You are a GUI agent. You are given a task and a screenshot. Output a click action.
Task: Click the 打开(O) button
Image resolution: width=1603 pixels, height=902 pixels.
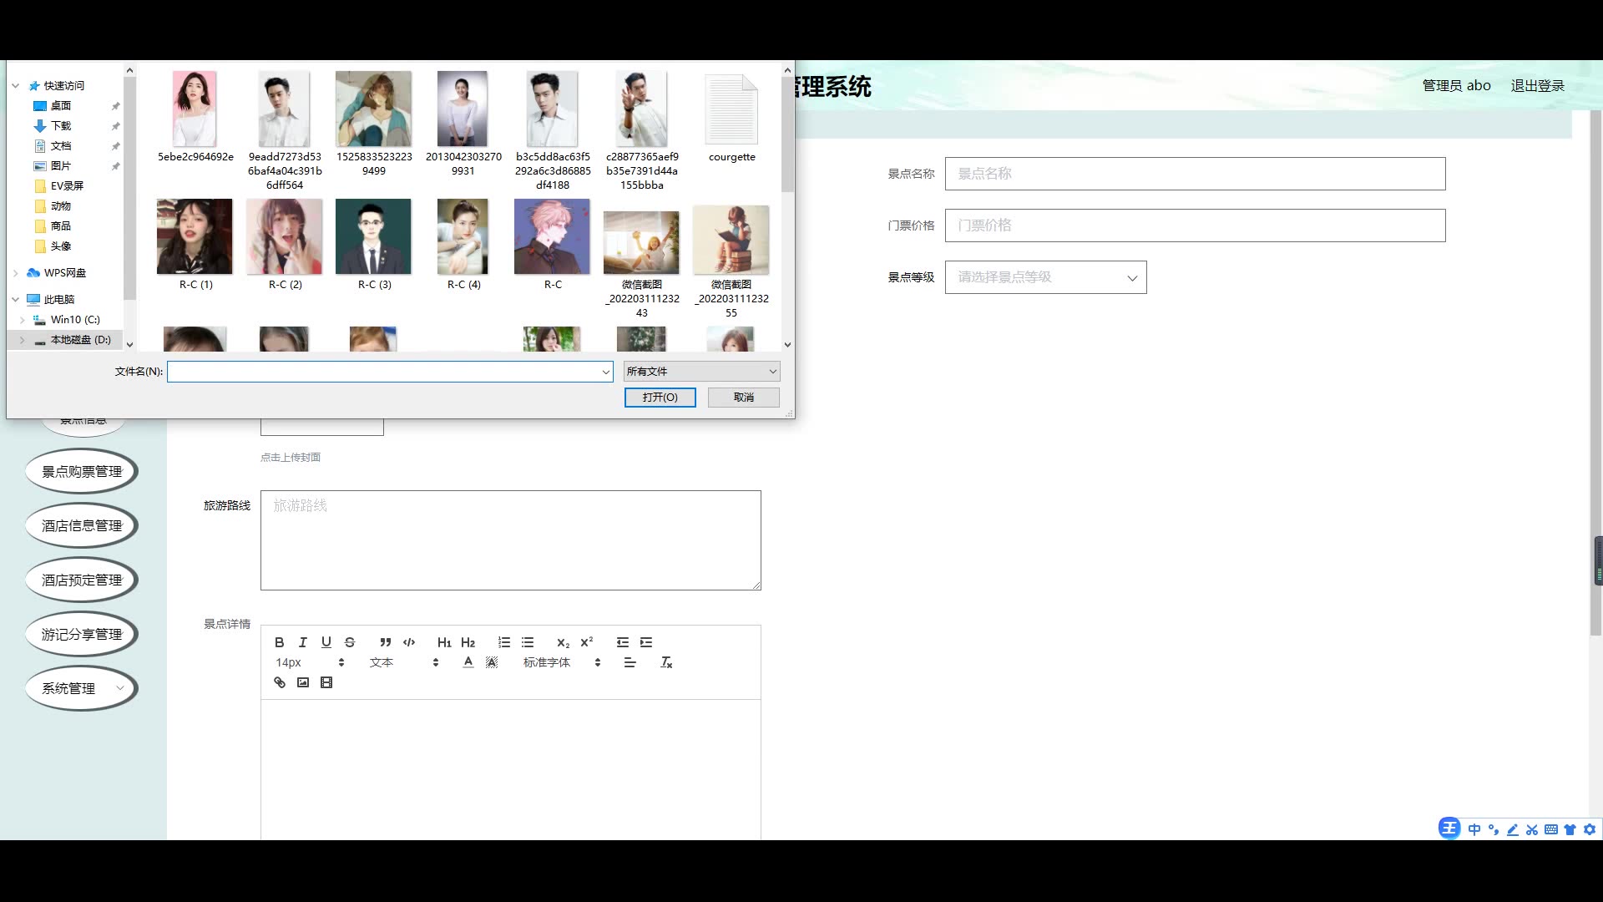[x=660, y=398]
